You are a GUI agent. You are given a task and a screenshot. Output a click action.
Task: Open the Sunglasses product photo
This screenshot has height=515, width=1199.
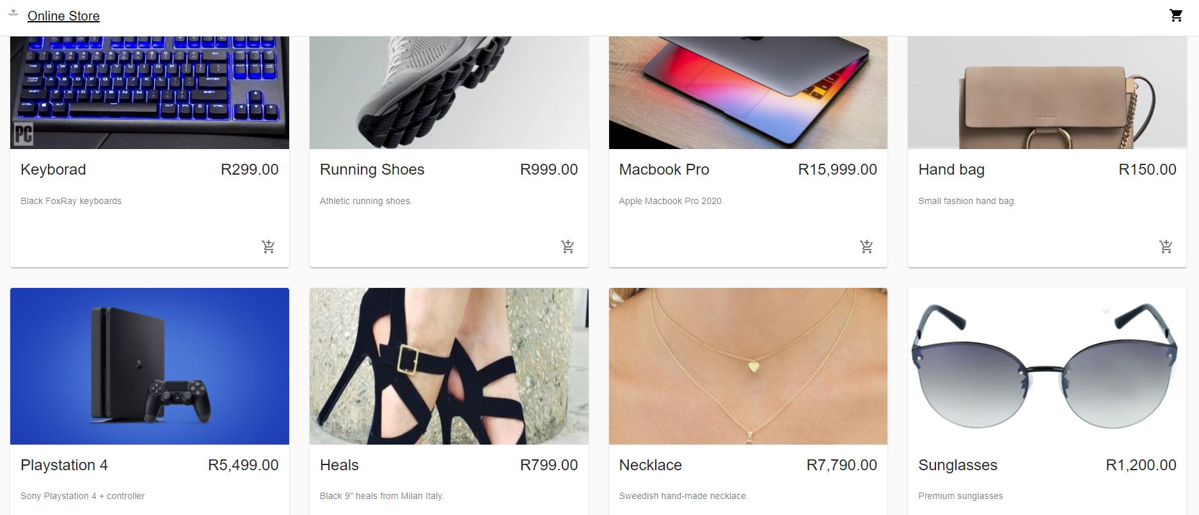tap(1046, 366)
